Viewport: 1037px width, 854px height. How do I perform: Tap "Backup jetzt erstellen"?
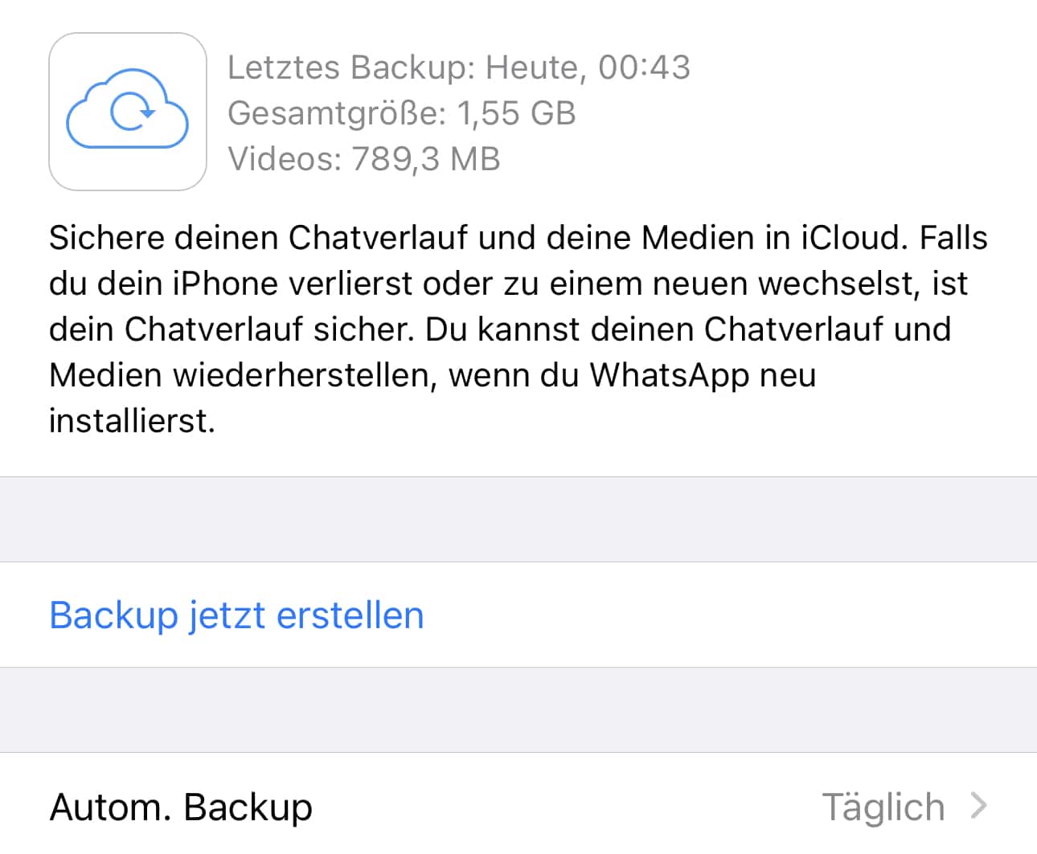tap(236, 615)
